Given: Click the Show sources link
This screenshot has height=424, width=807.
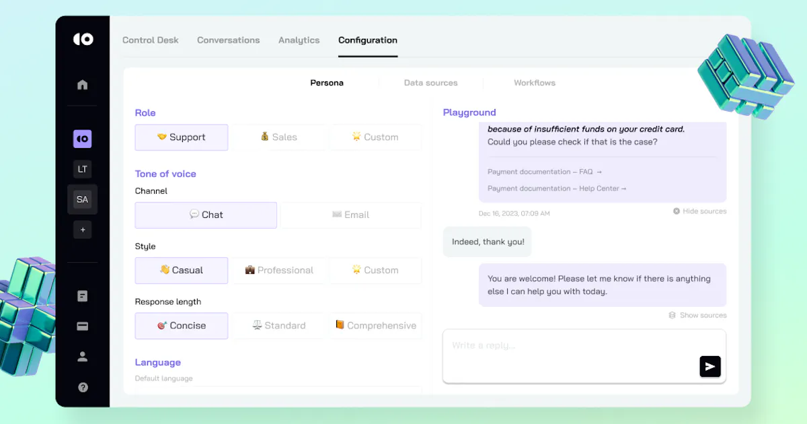Looking at the screenshot, I should tap(703, 315).
